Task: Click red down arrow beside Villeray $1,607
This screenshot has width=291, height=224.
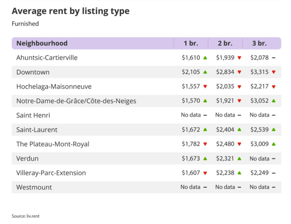Action: (x=205, y=173)
